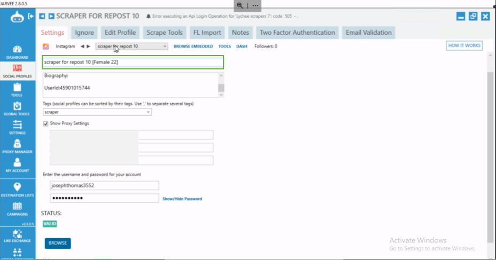Click the second proxy settings input field

(x=131, y=147)
